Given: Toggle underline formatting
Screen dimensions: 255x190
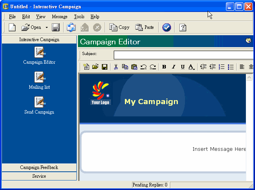Looking at the screenshot, I should pyautogui.click(x=183, y=66).
